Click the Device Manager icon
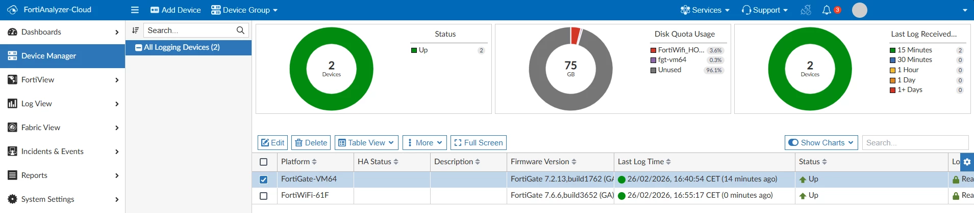The width and height of the screenshot is (974, 213). [x=12, y=56]
